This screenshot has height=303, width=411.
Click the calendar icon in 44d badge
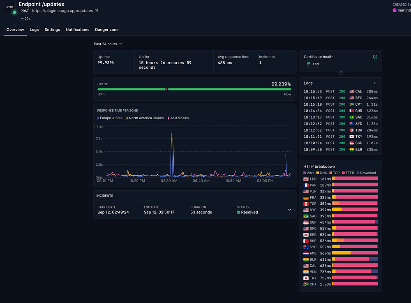coord(308,64)
